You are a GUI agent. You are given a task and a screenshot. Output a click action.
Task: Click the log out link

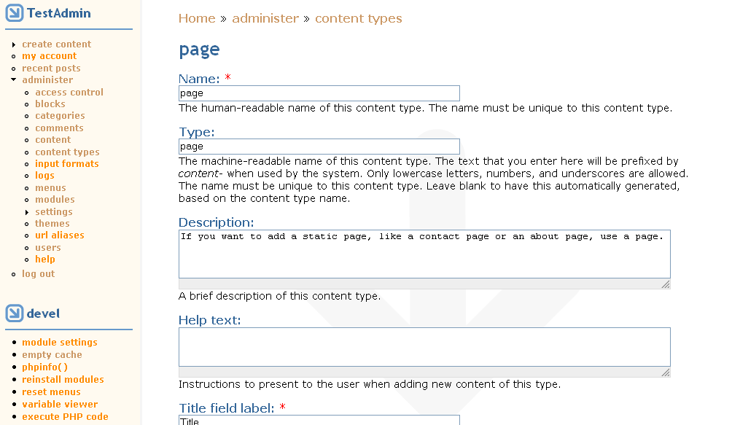[x=38, y=274]
